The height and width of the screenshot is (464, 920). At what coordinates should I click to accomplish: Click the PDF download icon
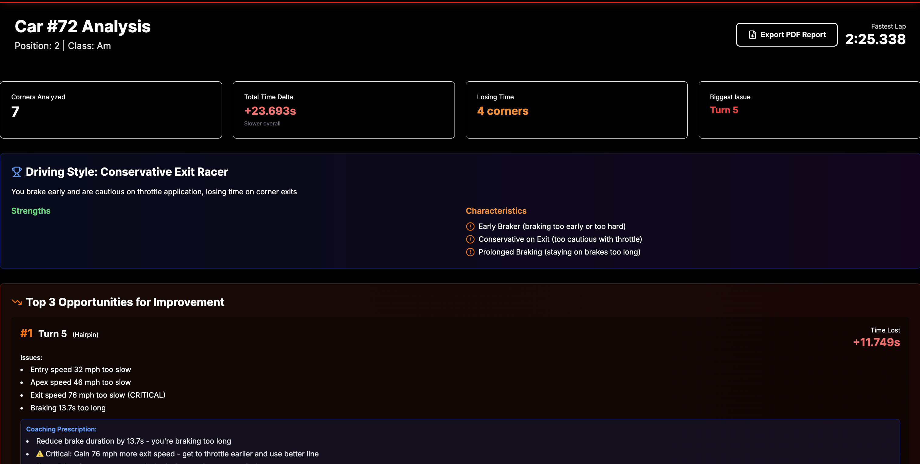752,35
